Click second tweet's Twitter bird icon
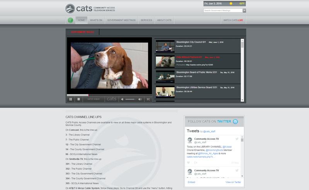Screen dimensions: 309x190 [237, 170]
